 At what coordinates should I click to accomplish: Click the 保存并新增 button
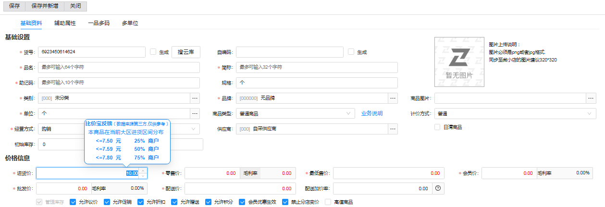pos(45,6)
